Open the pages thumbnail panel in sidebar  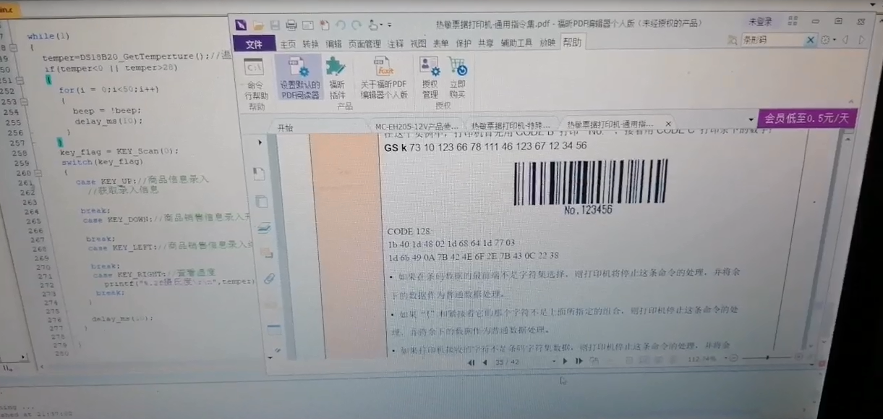pos(262,201)
